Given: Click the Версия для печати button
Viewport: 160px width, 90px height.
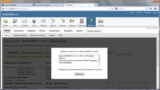Looking at the screenshot, I should coord(58,41).
